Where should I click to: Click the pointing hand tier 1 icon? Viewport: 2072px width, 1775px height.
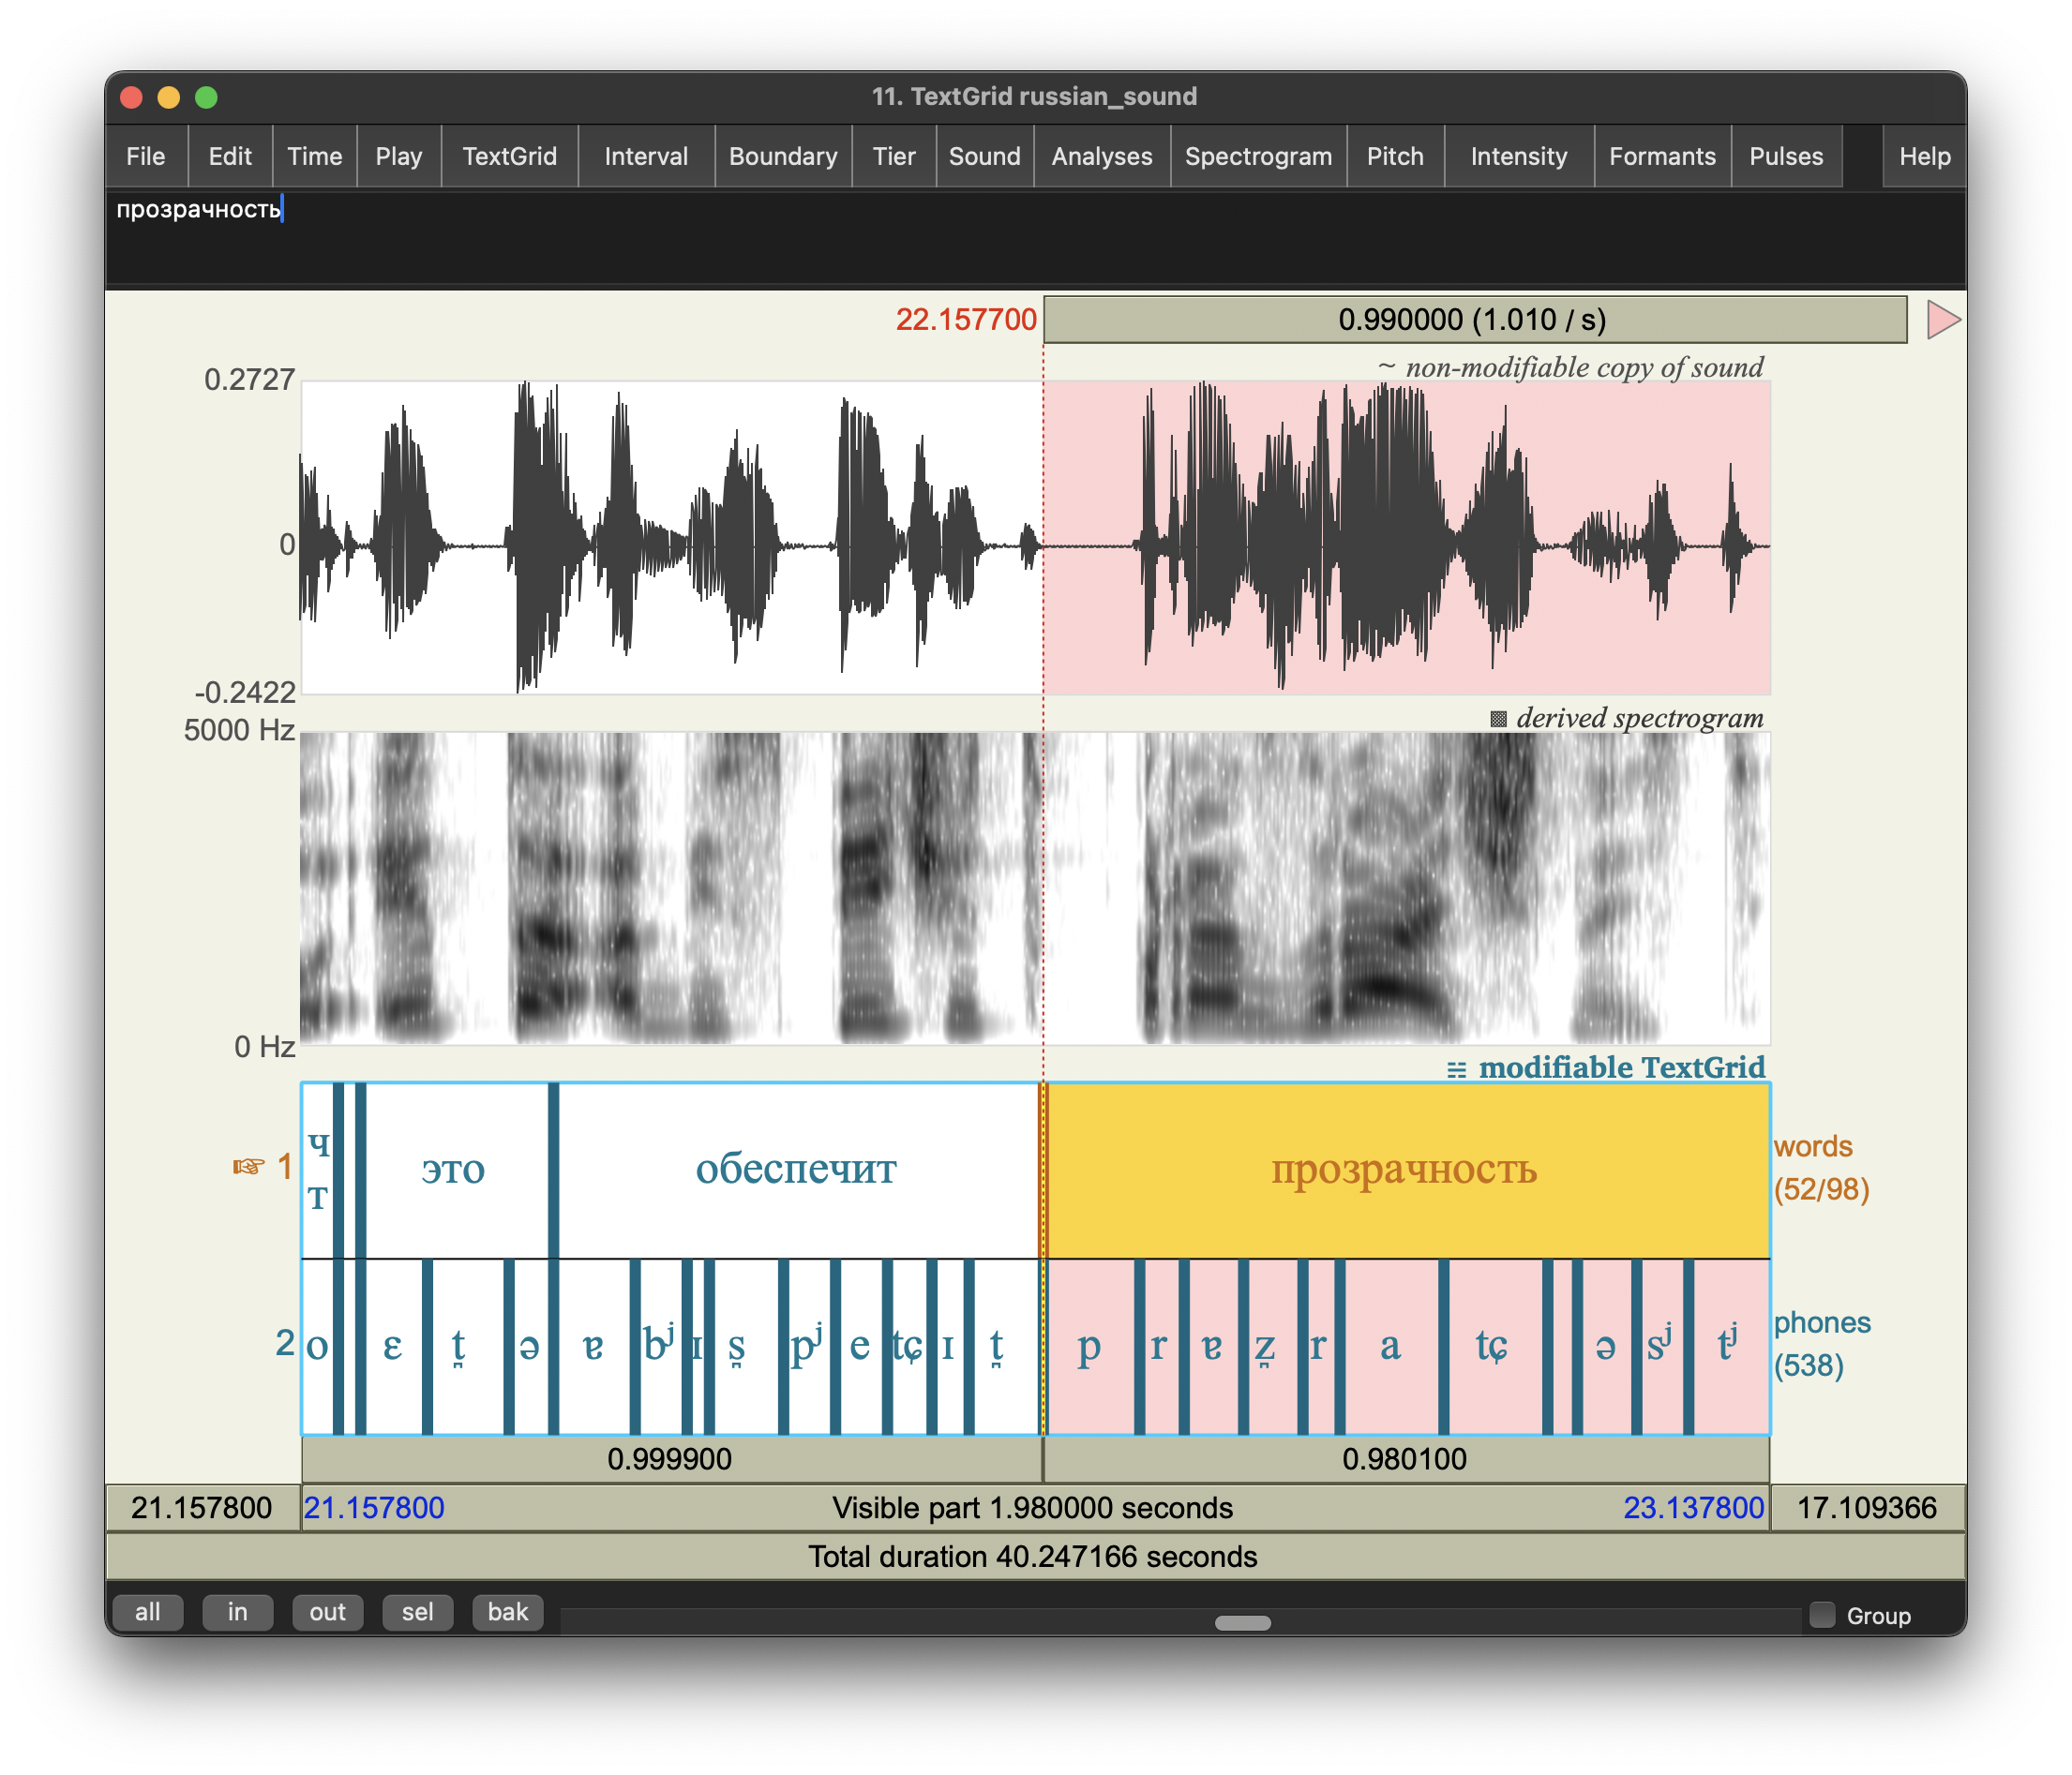click(x=248, y=1167)
